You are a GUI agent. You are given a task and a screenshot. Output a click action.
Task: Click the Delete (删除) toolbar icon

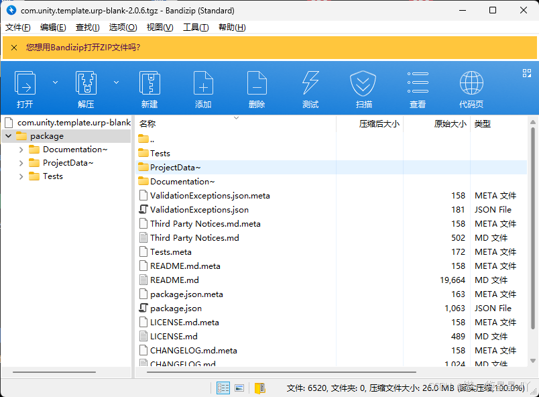257,83
